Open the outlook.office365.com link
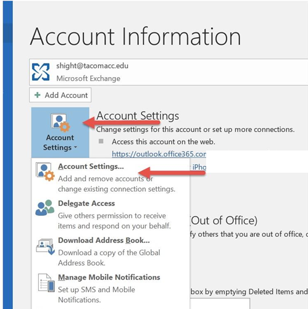 pyautogui.click(x=159, y=154)
